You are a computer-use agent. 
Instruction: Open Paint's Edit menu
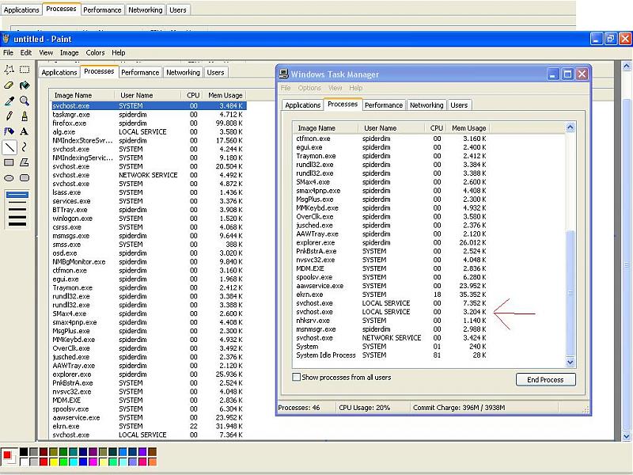coord(26,52)
